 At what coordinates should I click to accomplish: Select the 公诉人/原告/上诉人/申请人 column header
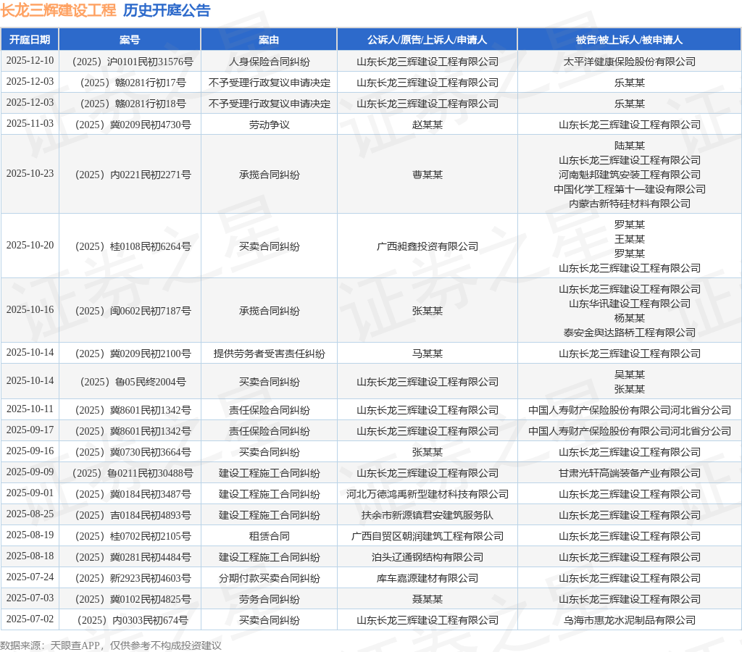point(427,40)
